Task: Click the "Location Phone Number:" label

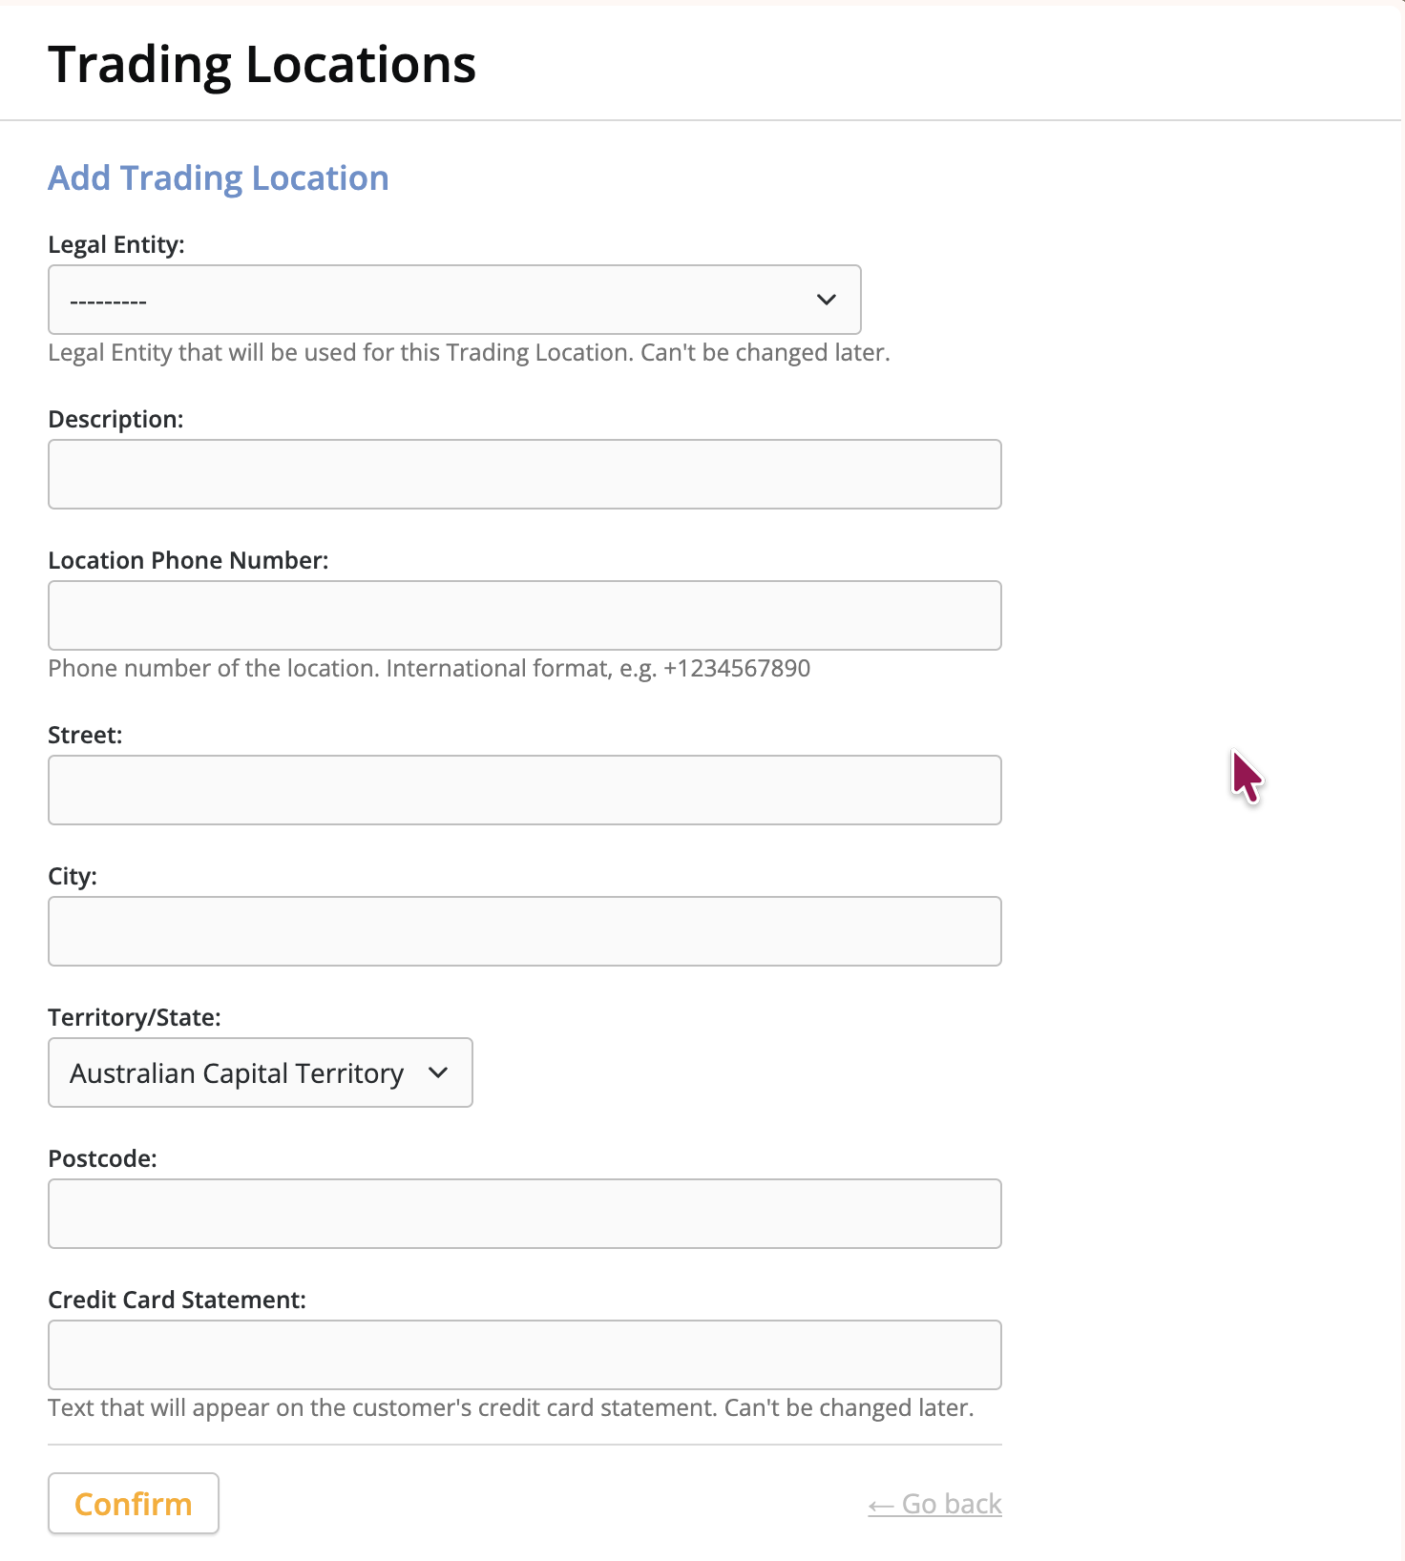Action: [x=188, y=560]
